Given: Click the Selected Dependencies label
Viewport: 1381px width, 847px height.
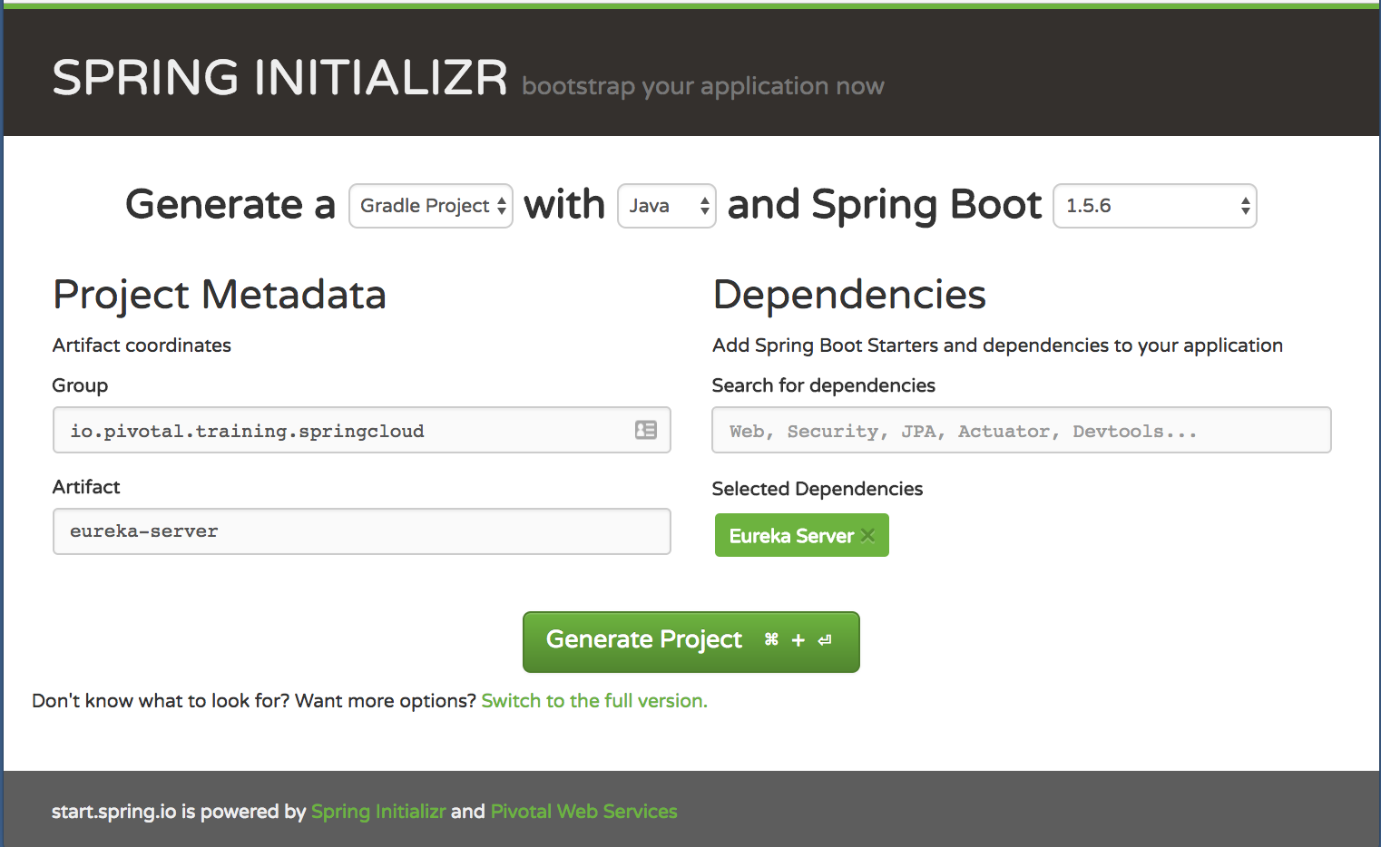Looking at the screenshot, I should coord(818,489).
